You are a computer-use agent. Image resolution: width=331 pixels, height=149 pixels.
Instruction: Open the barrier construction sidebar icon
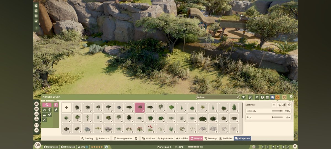(36, 104)
